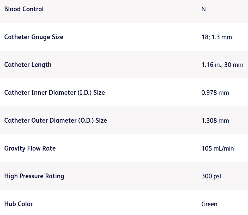Click the 30 mm length value

click(234, 65)
